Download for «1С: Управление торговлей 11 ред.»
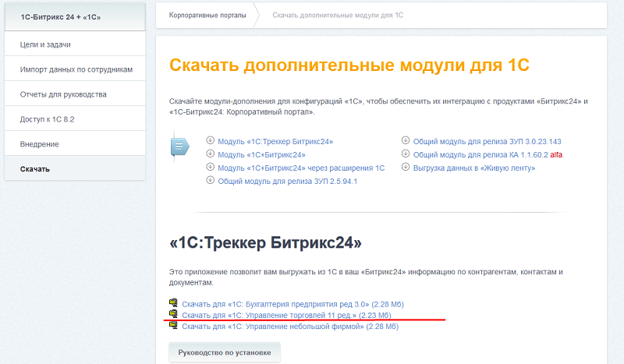The image size is (624, 364). 286,316
